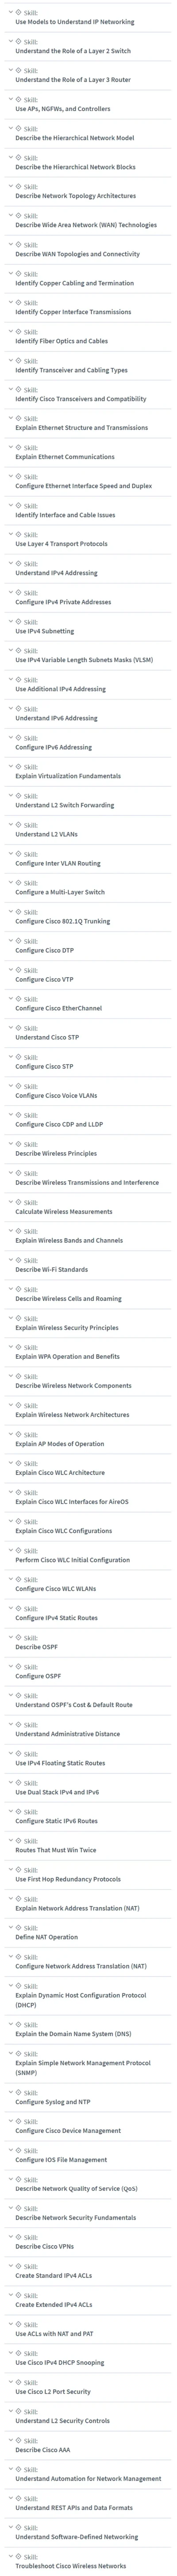Click skill icon for Configure OSPF

coord(18,1666)
